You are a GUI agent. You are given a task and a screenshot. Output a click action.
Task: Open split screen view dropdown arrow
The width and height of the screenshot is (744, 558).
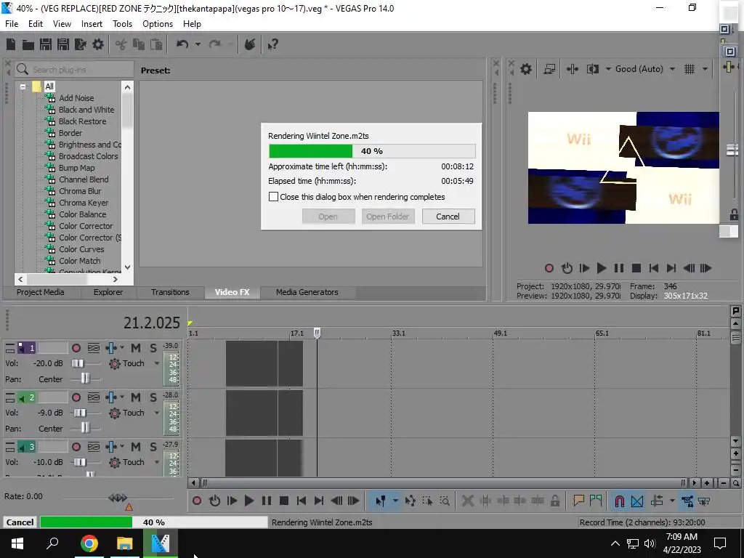click(x=608, y=69)
